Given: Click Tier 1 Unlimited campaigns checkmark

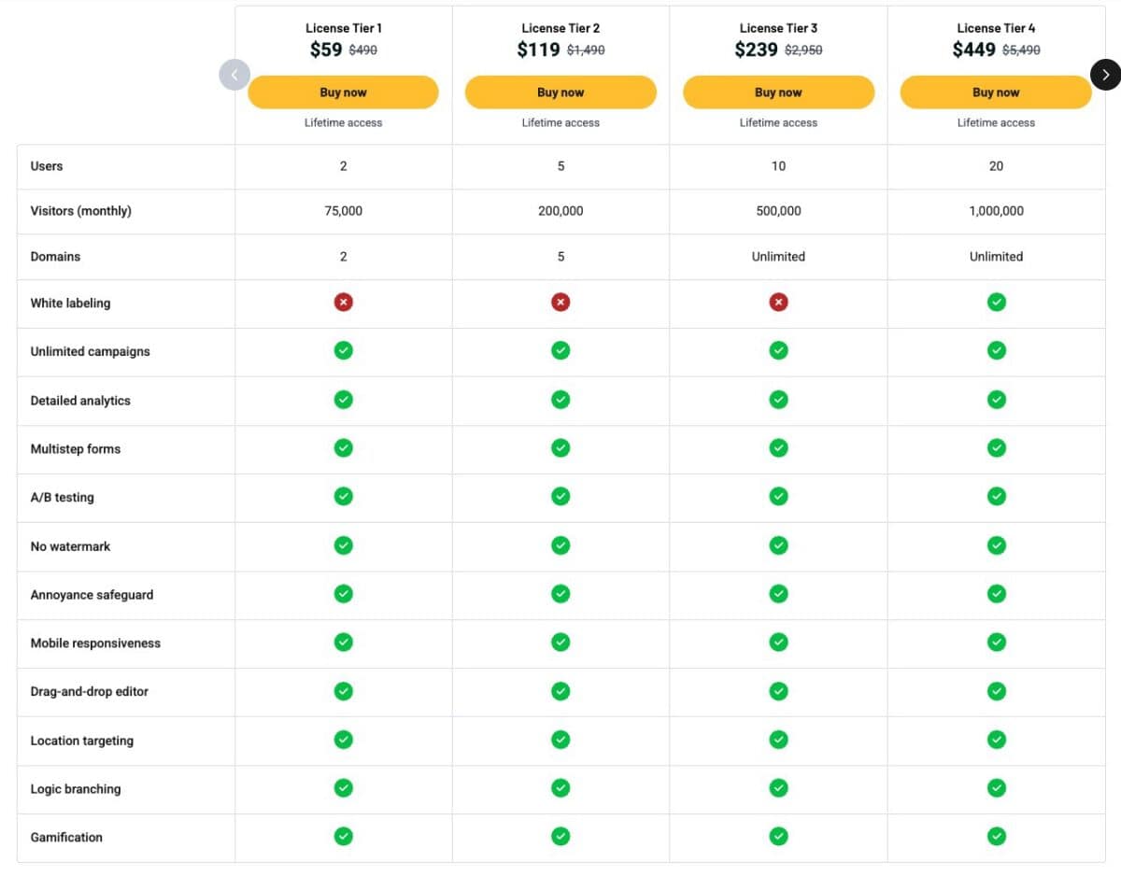Looking at the screenshot, I should coord(343,350).
